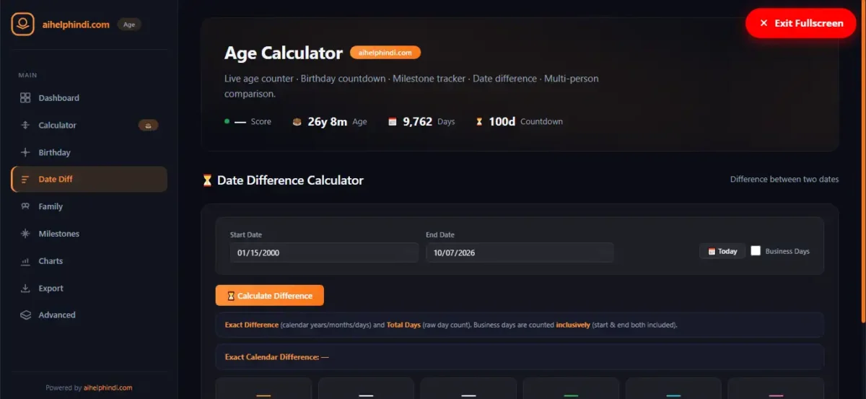Enable the Business Days checkbox
Image resolution: width=866 pixels, height=399 pixels.
pos(756,251)
